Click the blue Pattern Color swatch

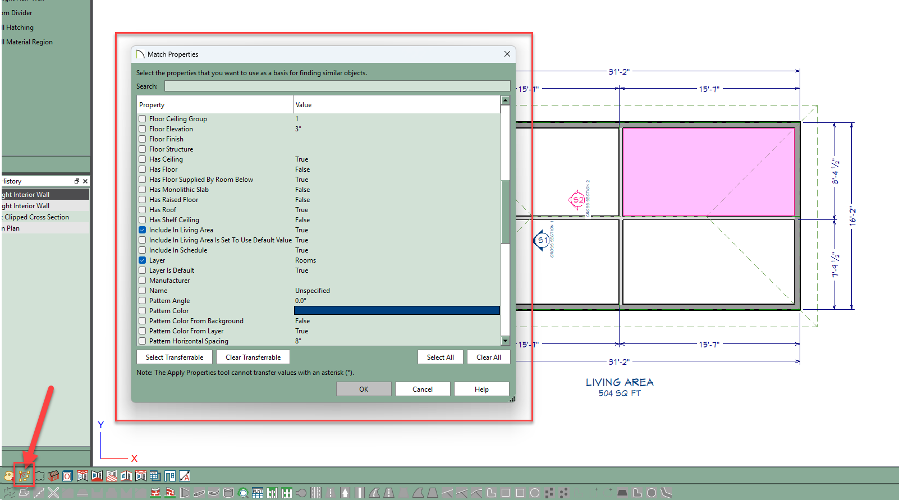(x=396, y=311)
